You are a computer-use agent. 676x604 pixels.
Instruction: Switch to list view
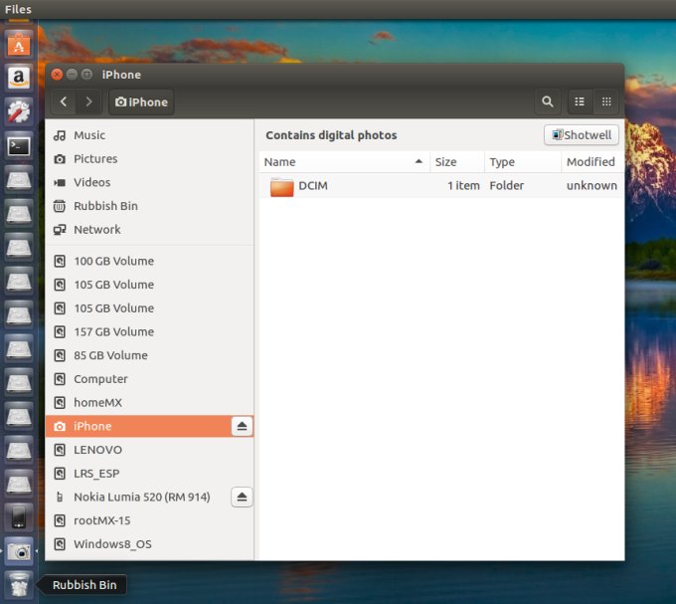coord(580,101)
